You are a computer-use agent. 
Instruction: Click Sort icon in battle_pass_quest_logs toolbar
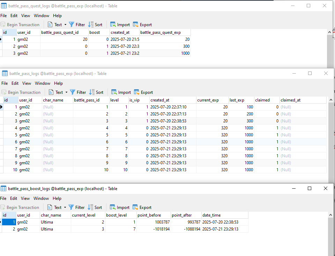91,25
